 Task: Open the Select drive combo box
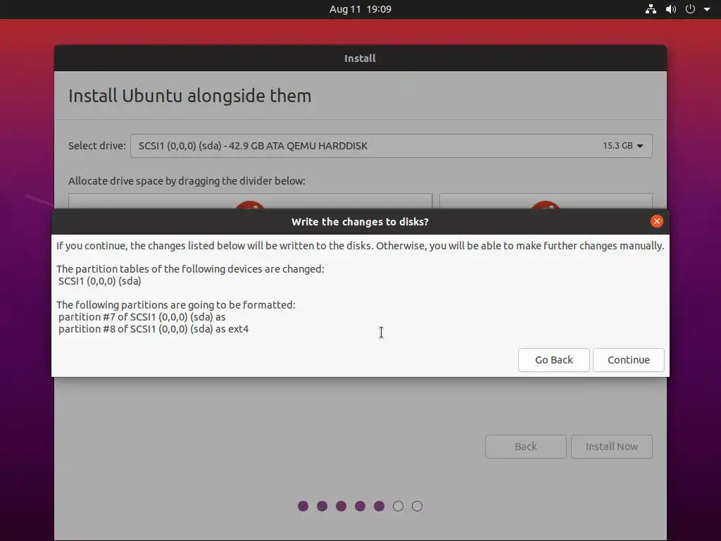tap(391, 146)
